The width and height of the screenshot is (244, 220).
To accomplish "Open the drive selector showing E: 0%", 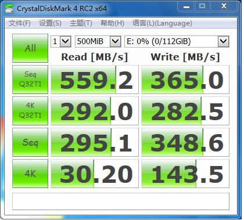I will pos(177,41).
